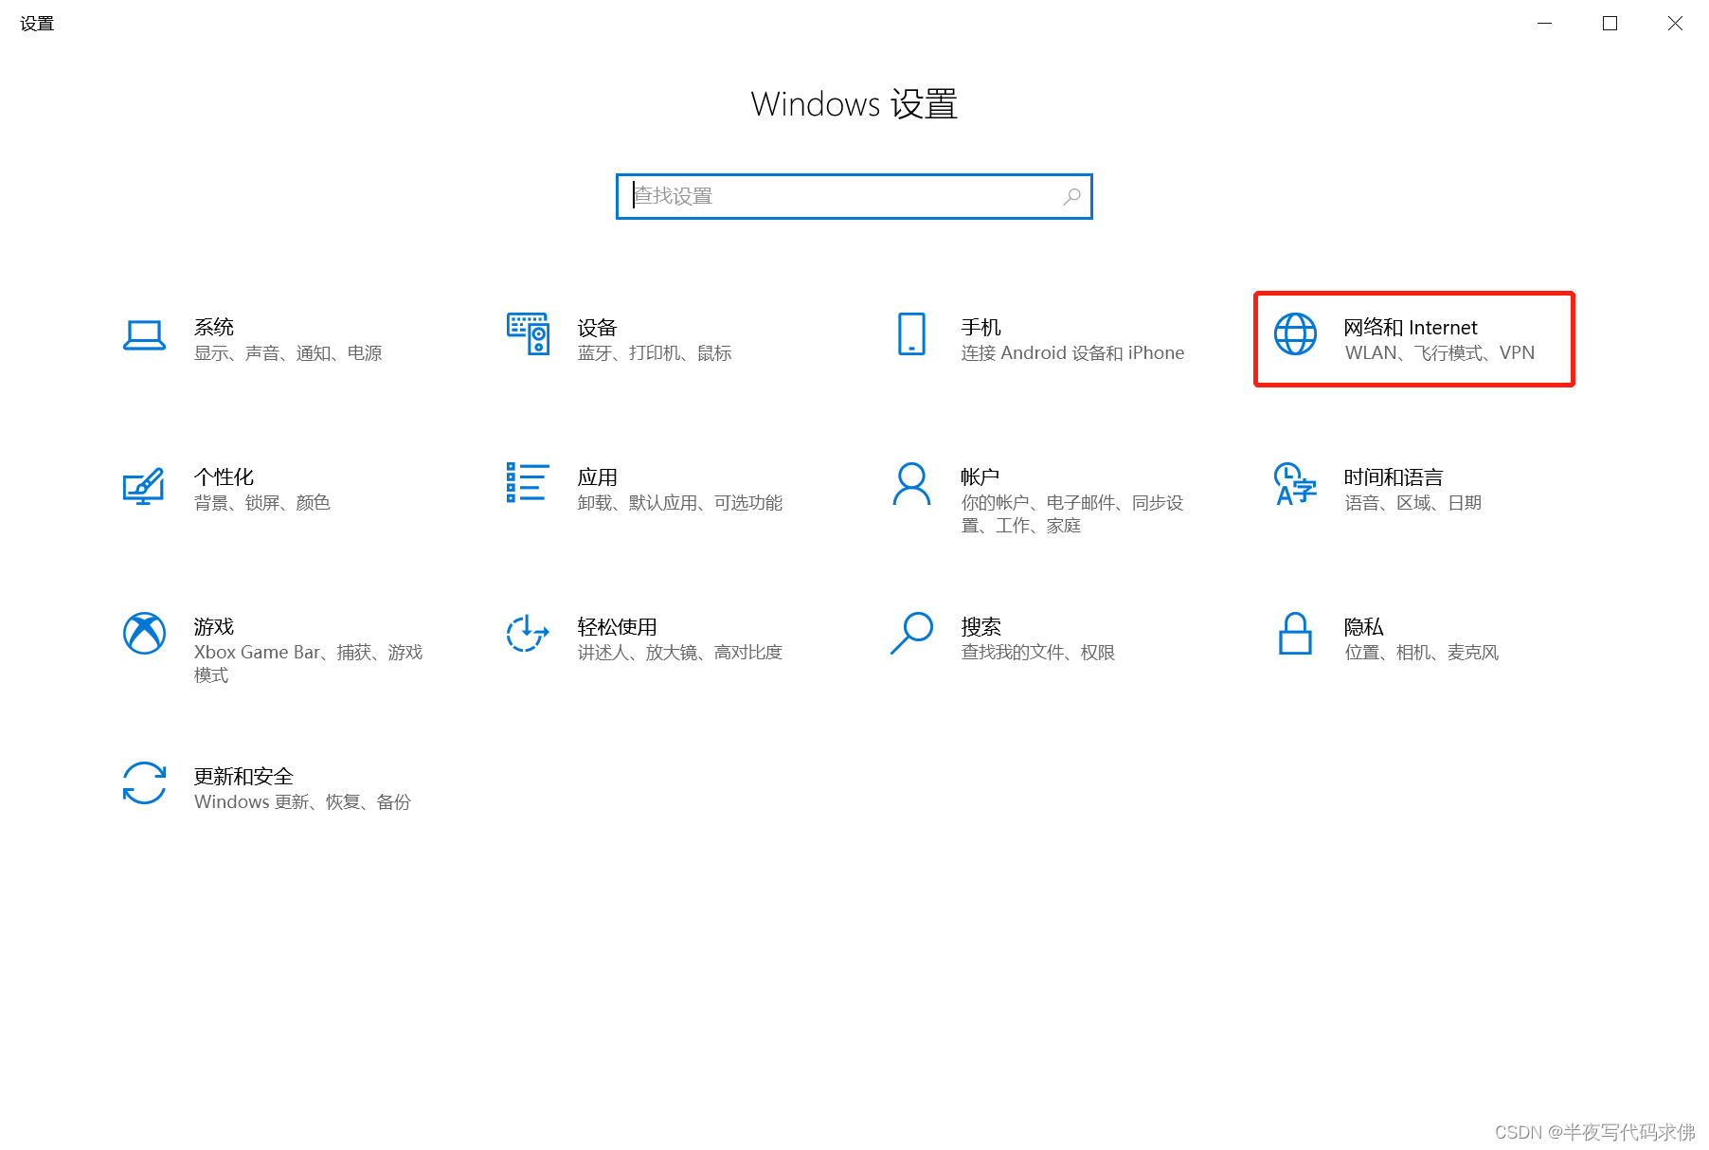Click the 时间和语言 title
Image resolution: width=1709 pixels, height=1150 pixels.
pos(1394,476)
